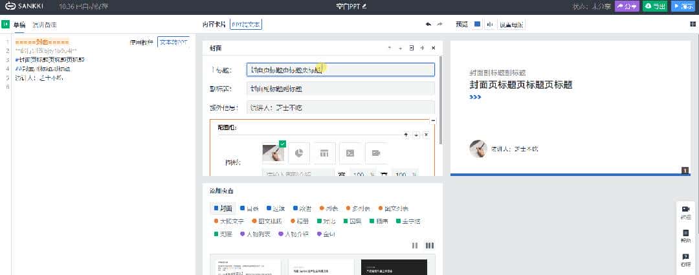
Task: Select the video camera graphic type
Action: coord(376,153)
